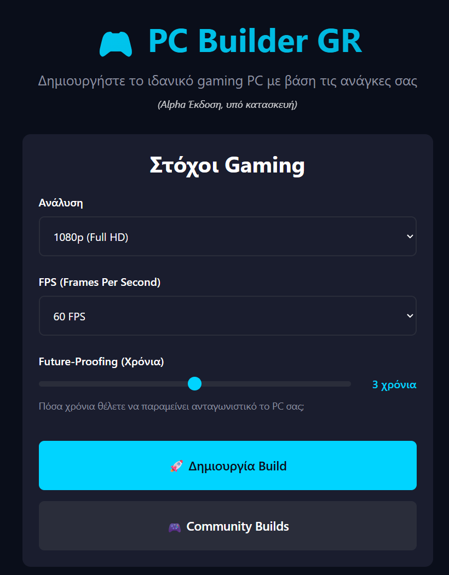Click the slider helper text about PC longevity
The height and width of the screenshot is (575, 449).
171,406
